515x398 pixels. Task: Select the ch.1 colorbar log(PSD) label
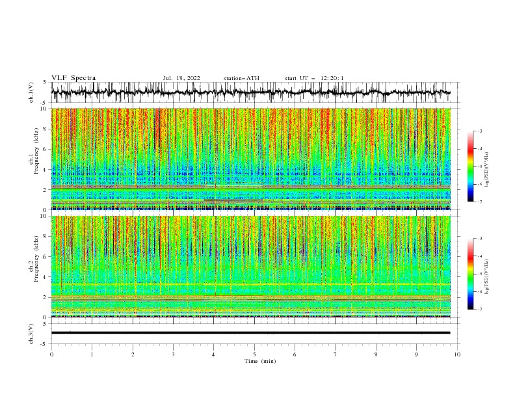[x=486, y=170]
